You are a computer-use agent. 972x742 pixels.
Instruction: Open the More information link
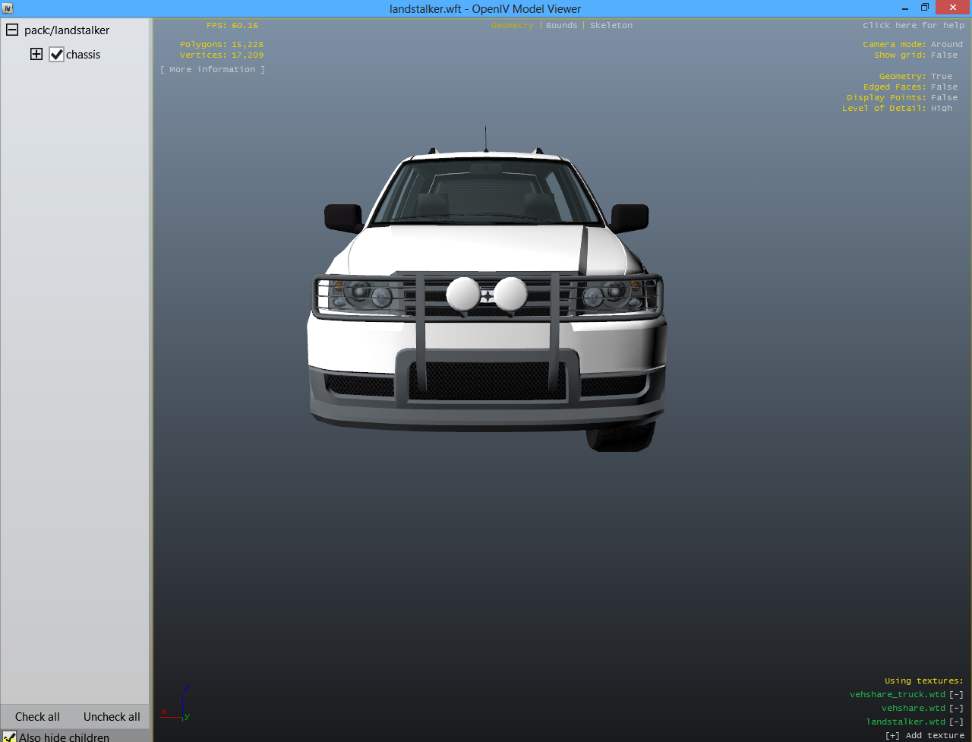pos(213,70)
